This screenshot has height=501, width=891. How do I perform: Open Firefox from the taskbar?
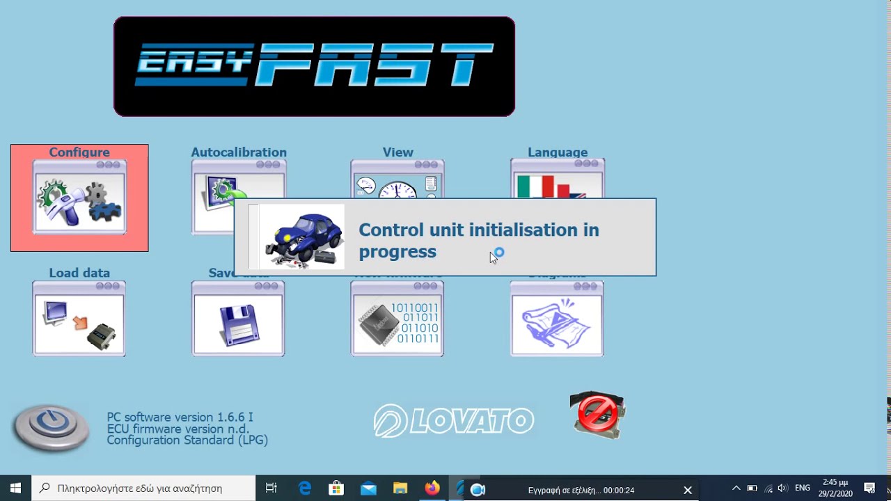pyautogui.click(x=432, y=488)
